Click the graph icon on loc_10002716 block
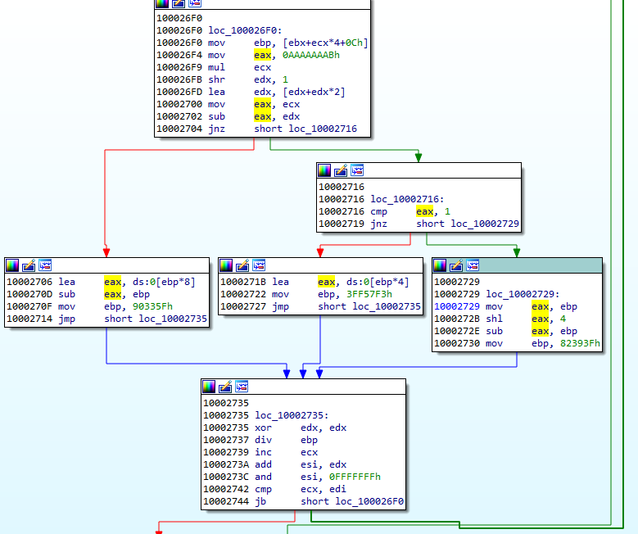The image size is (638, 534). pos(357,170)
